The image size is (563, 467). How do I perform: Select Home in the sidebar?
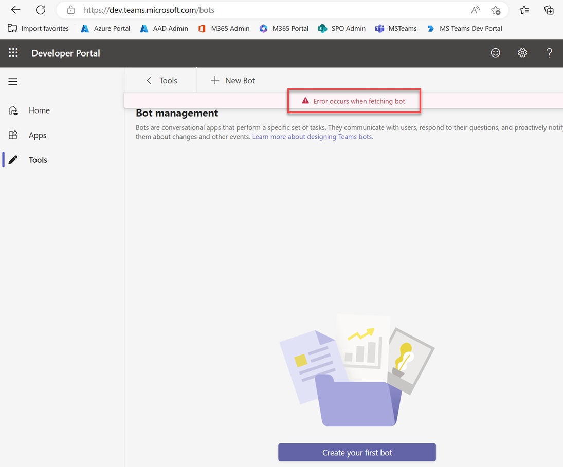(39, 110)
